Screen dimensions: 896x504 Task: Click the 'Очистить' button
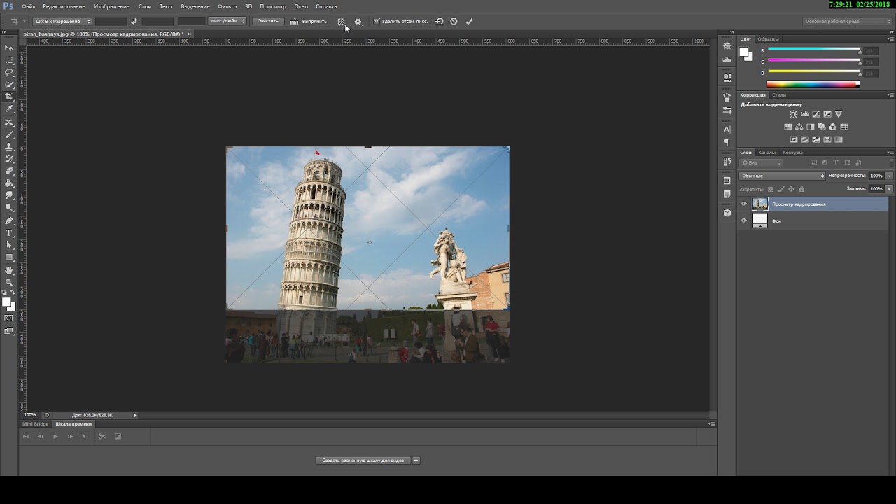(x=267, y=21)
